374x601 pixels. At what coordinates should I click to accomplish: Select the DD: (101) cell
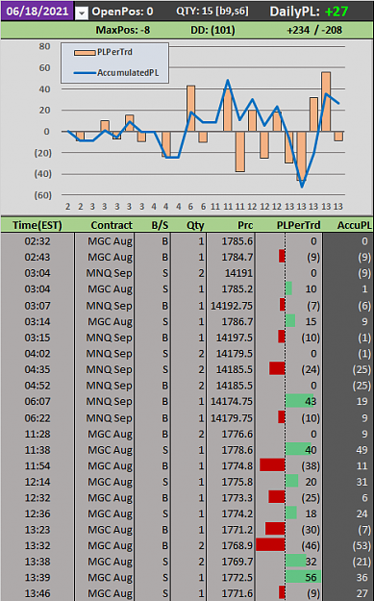coord(212,30)
